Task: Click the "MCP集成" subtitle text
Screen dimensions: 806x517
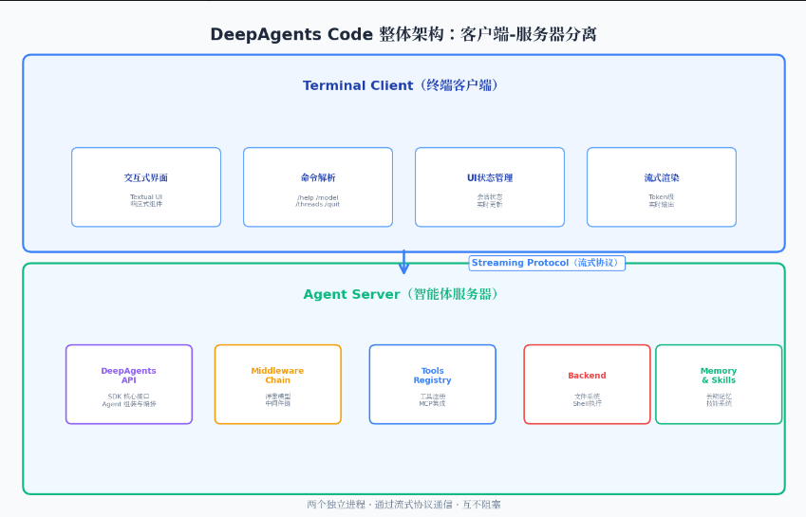Action: tap(432, 403)
